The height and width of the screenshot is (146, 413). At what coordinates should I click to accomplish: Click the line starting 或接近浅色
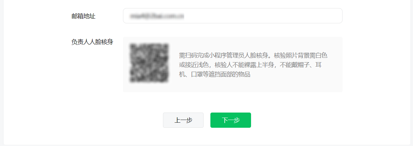250,65
